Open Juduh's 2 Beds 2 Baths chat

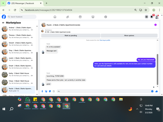click(18, 59)
